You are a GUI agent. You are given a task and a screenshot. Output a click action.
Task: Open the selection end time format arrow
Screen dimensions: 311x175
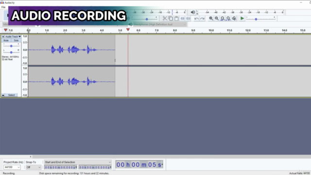110,167
